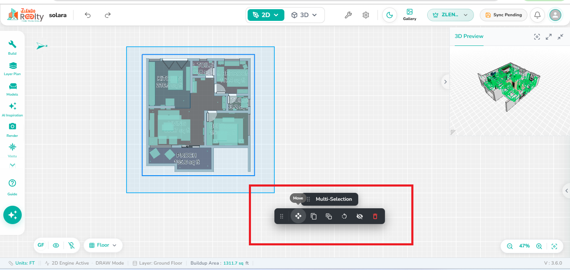Undo the last action
Screen dimensions: 570x270
[88, 15]
